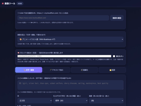Open the 正方形 shape dropdown
Viewport: 141px width, 106px height.
[x=35, y=101]
